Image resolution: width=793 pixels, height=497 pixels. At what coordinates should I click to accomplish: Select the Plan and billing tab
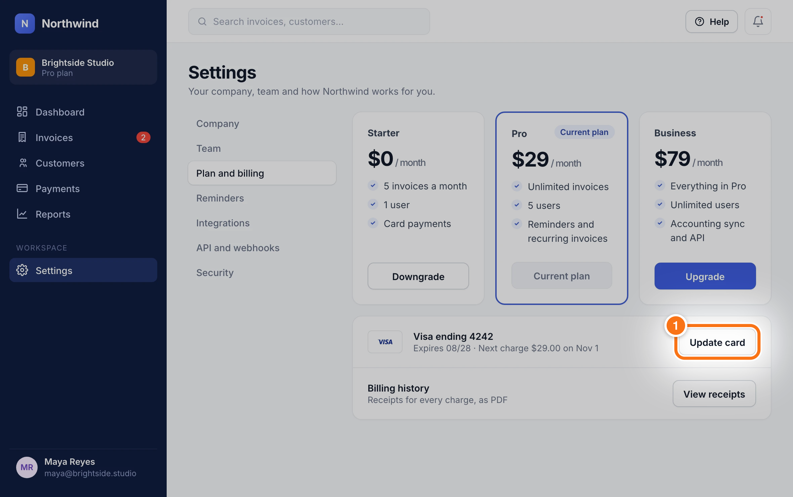pyautogui.click(x=262, y=173)
